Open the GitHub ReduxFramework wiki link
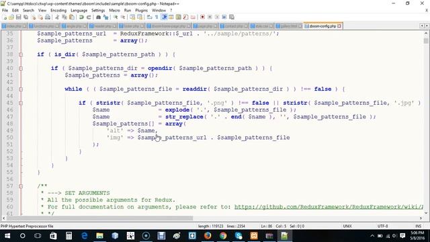This screenshot has height=242, width=430. tap(329, 207)
